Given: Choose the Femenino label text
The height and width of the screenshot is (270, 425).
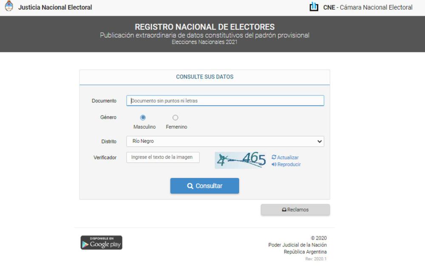Looking at the screenshot, I should (x=176, y=127).
